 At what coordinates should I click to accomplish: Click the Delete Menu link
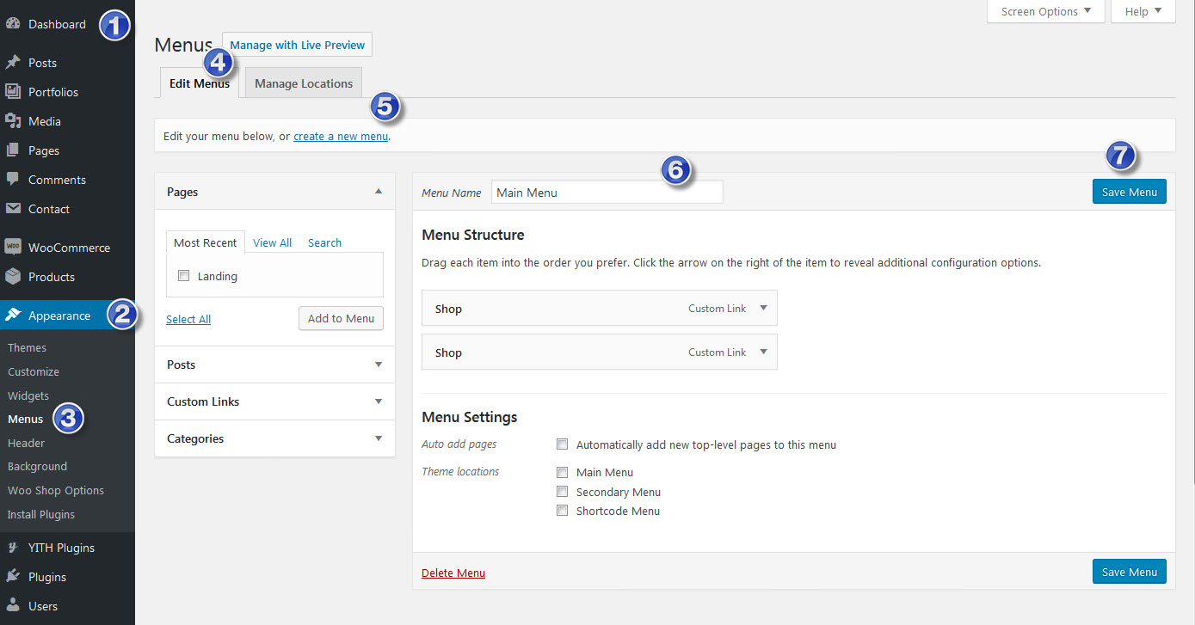pos(453,573)
